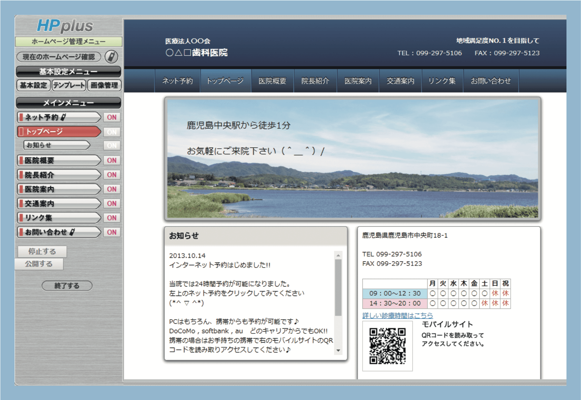Click 医院案内 in the site navigation bar
Image resolution: width=581 pixels, height=400 pixels.
[358, 81]
